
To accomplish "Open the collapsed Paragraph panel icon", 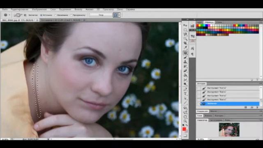I will coord(192,54).
